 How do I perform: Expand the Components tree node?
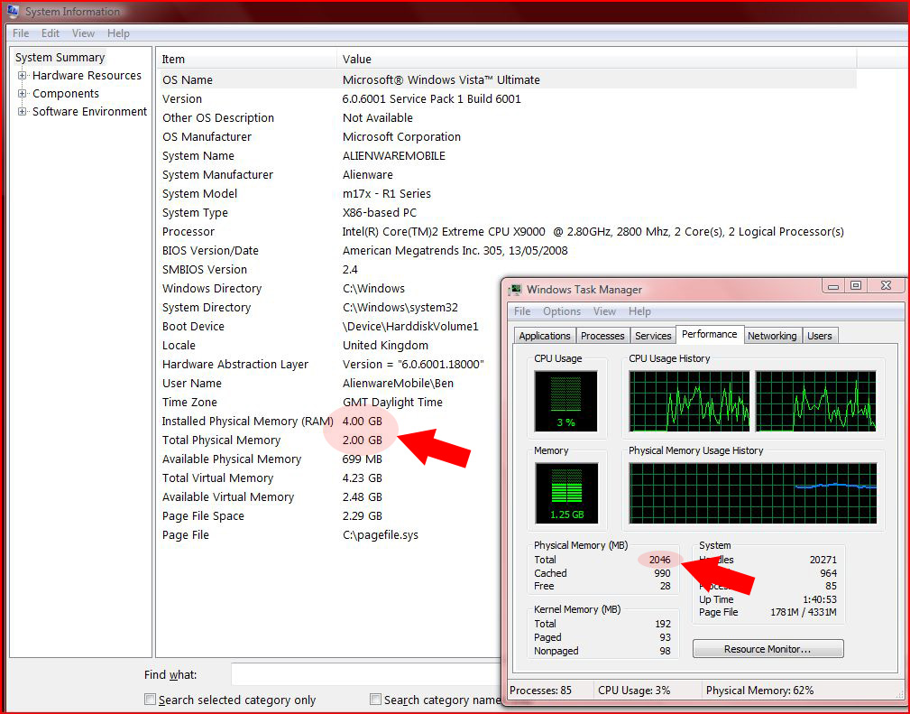coord(22,94)
